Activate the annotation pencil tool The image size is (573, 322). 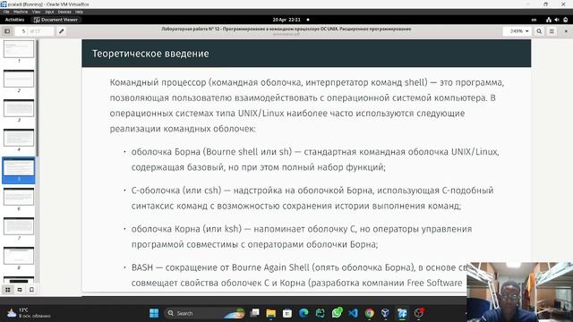click(x=62, y=31)
